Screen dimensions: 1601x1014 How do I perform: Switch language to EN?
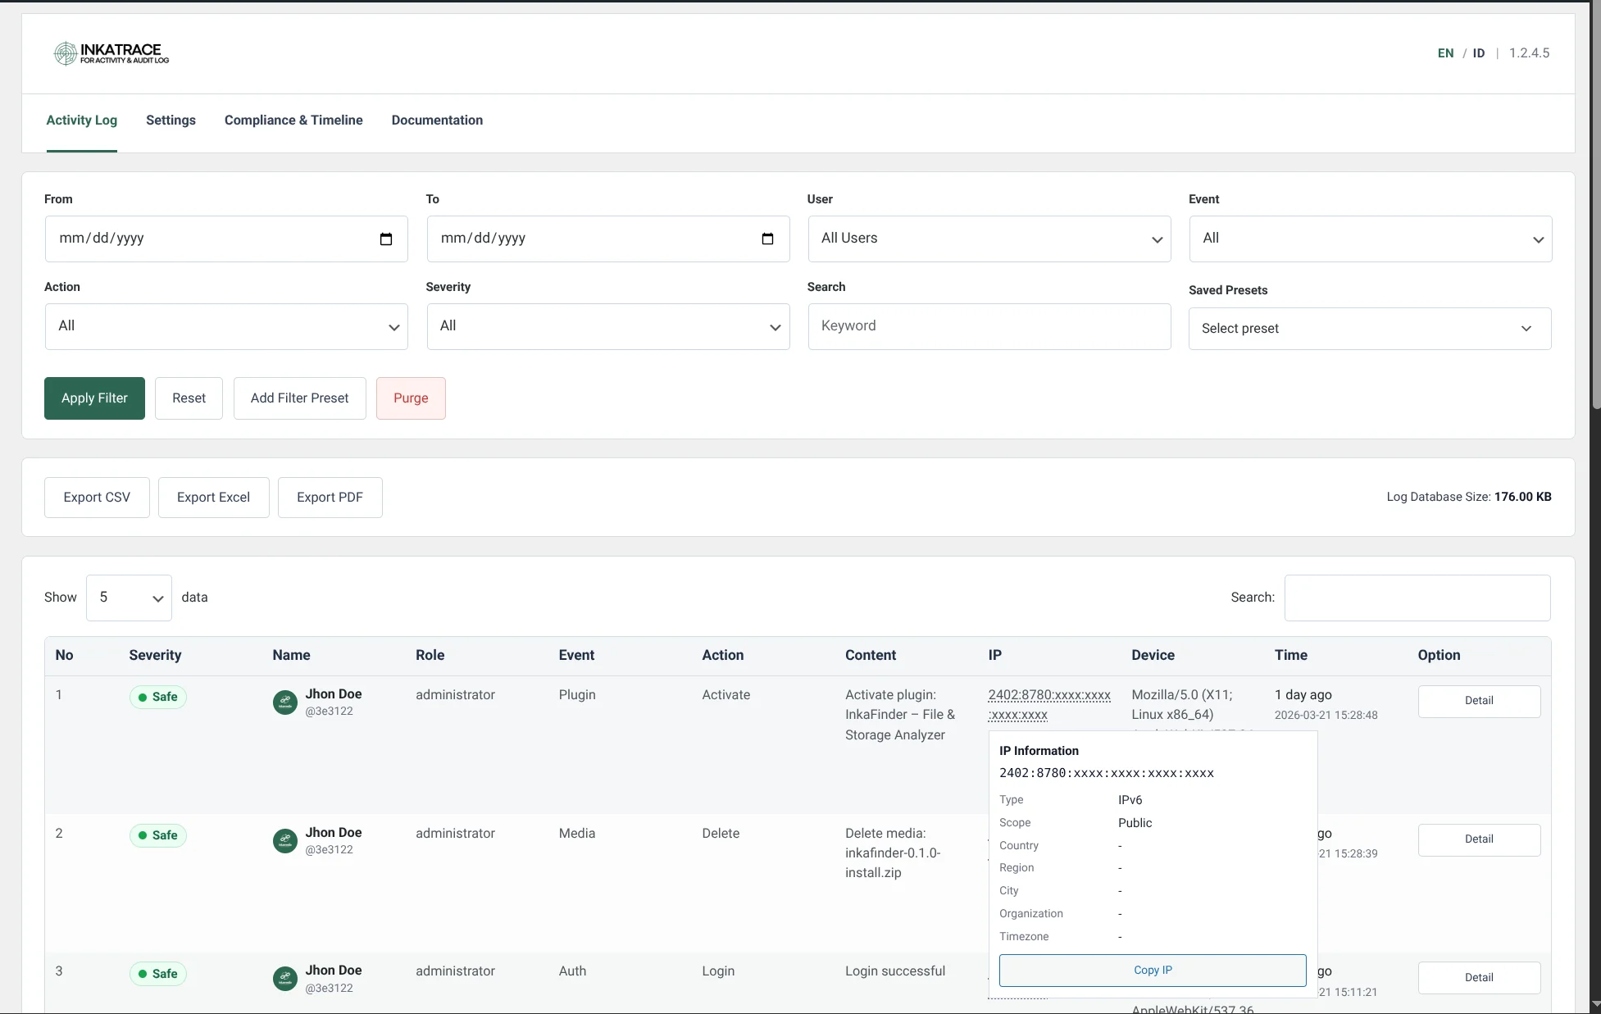(1445, 53)
